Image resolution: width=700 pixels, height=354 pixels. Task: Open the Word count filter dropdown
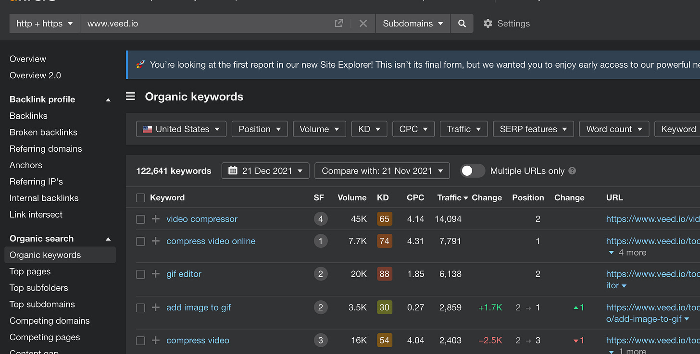[x=614, y=129]
